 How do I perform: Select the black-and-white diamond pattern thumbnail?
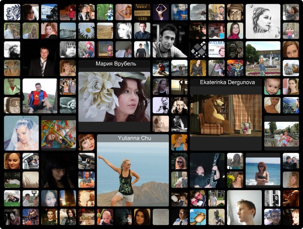[x=198, y=50]
